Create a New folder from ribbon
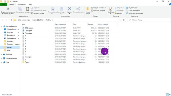Viewport: 171px width, 96px height. click(x=88, y=11)
